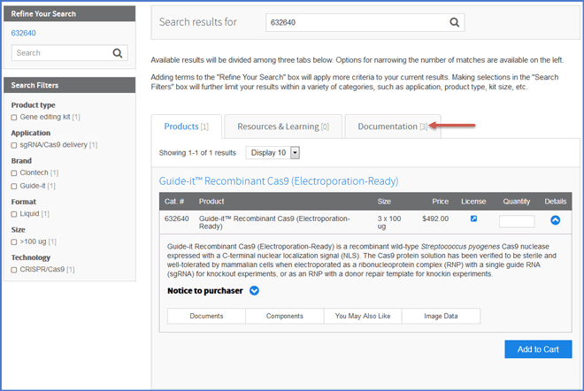The image size is (584, 391).
Task: Click the Application filter heading
Action: click(31, 133)
